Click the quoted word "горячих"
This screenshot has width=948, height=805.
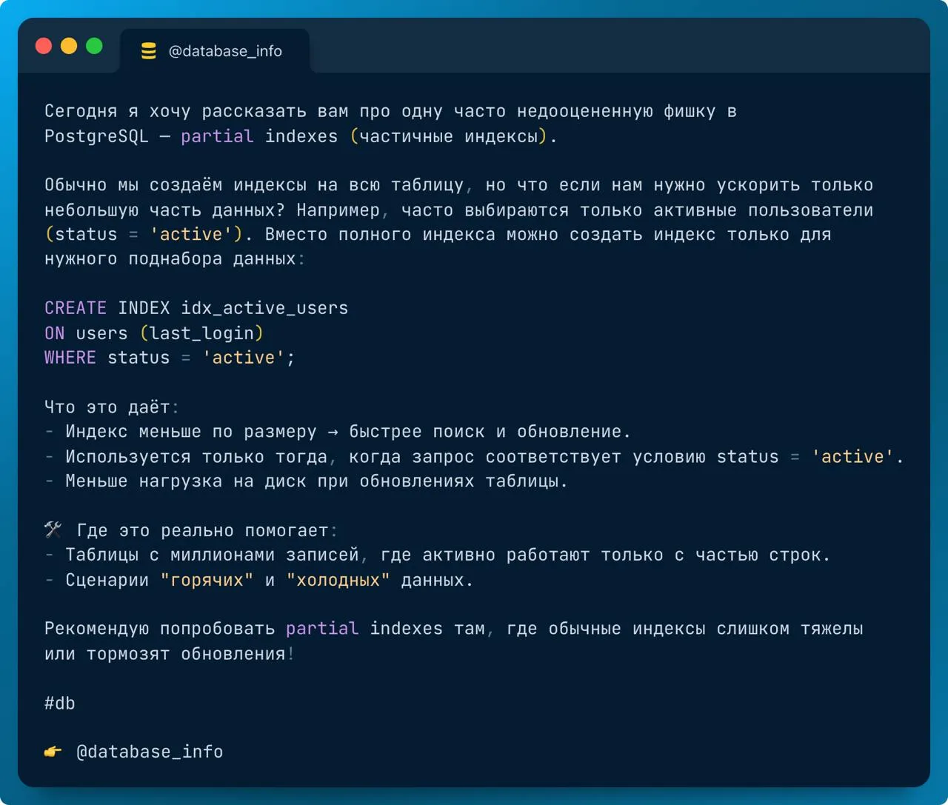(x=207, y=580)
